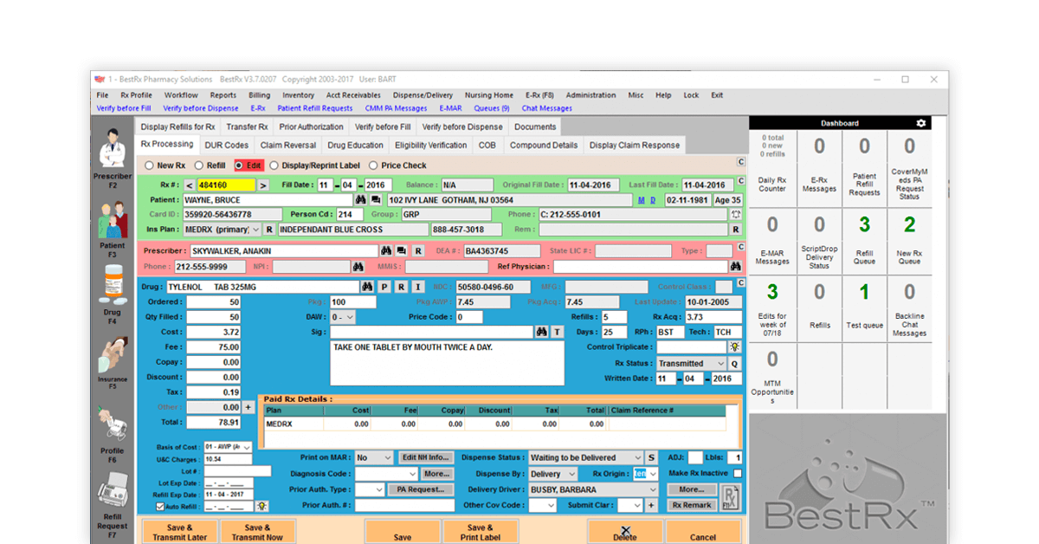Switch to the DUR Codes tab

tap(227, 146)
